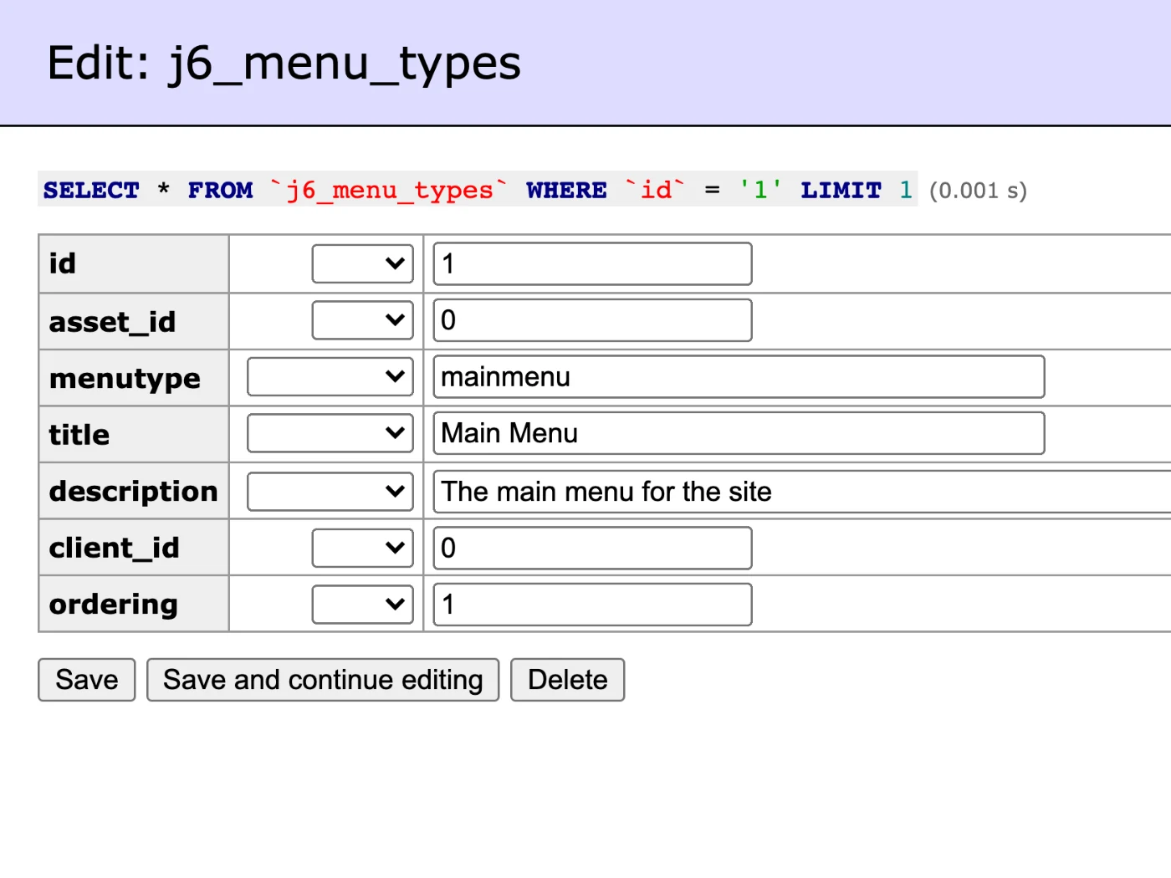Click the Delete button
The image size is (1171, 878).
[568, 680]
